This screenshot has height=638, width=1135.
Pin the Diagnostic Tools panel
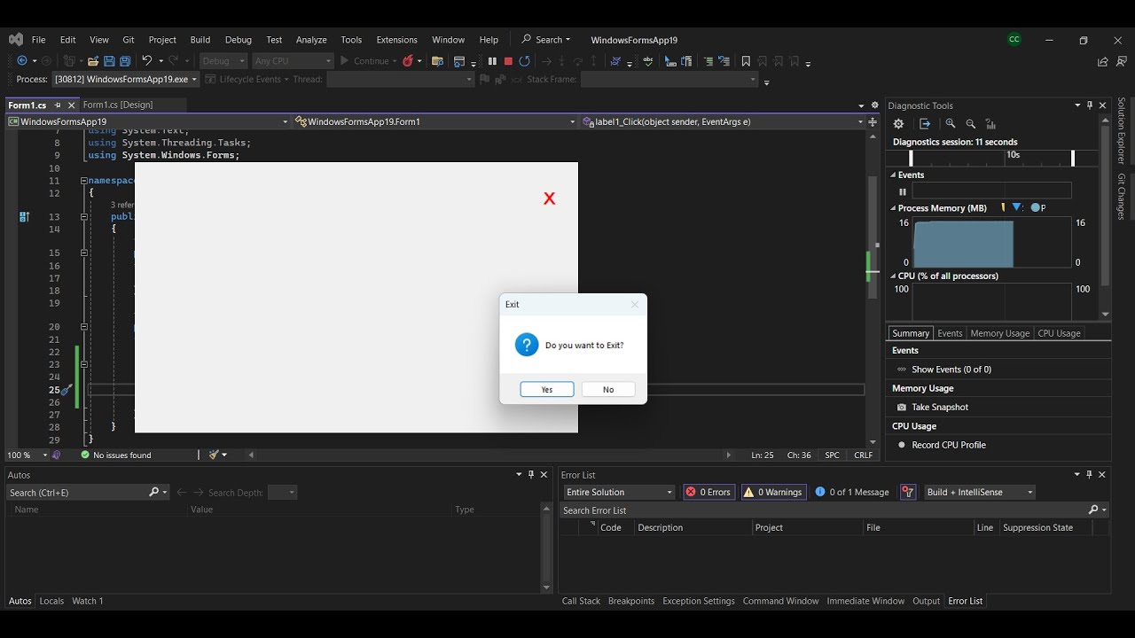point(1091,105)
